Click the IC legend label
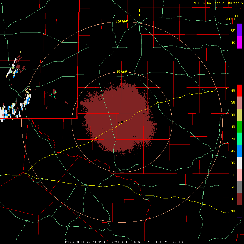 coord(233,175)
